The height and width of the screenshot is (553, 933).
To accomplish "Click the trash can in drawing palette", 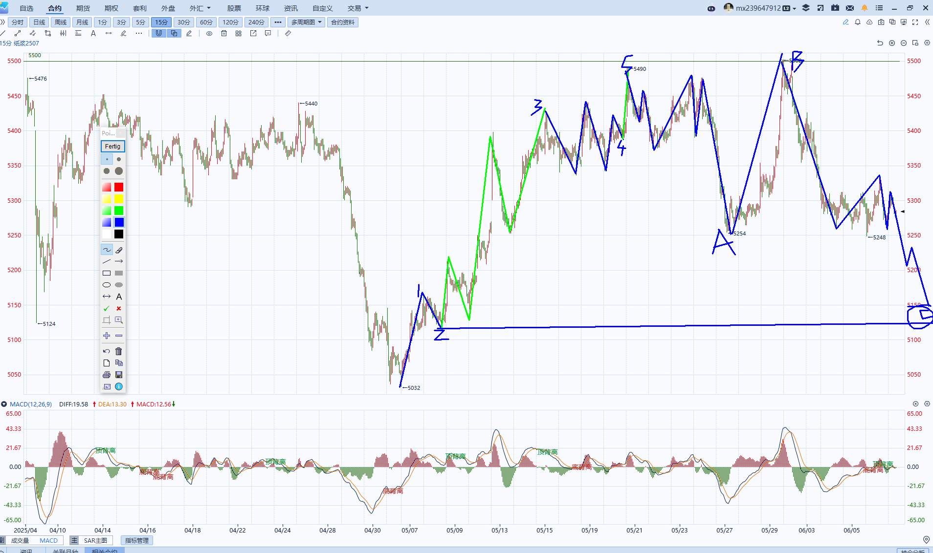I will point(119,351).
